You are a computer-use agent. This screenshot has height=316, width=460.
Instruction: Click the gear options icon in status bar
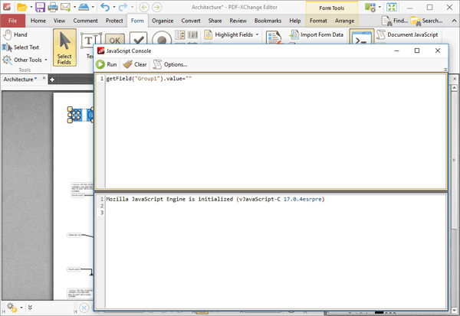tap(11, 308)
